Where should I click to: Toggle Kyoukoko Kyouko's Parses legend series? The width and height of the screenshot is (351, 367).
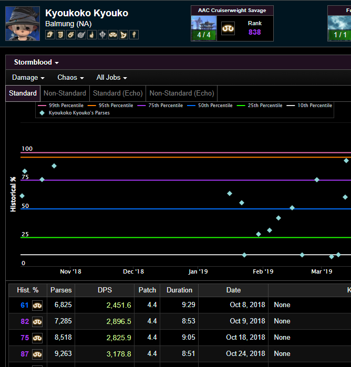(x=75, y=113)
